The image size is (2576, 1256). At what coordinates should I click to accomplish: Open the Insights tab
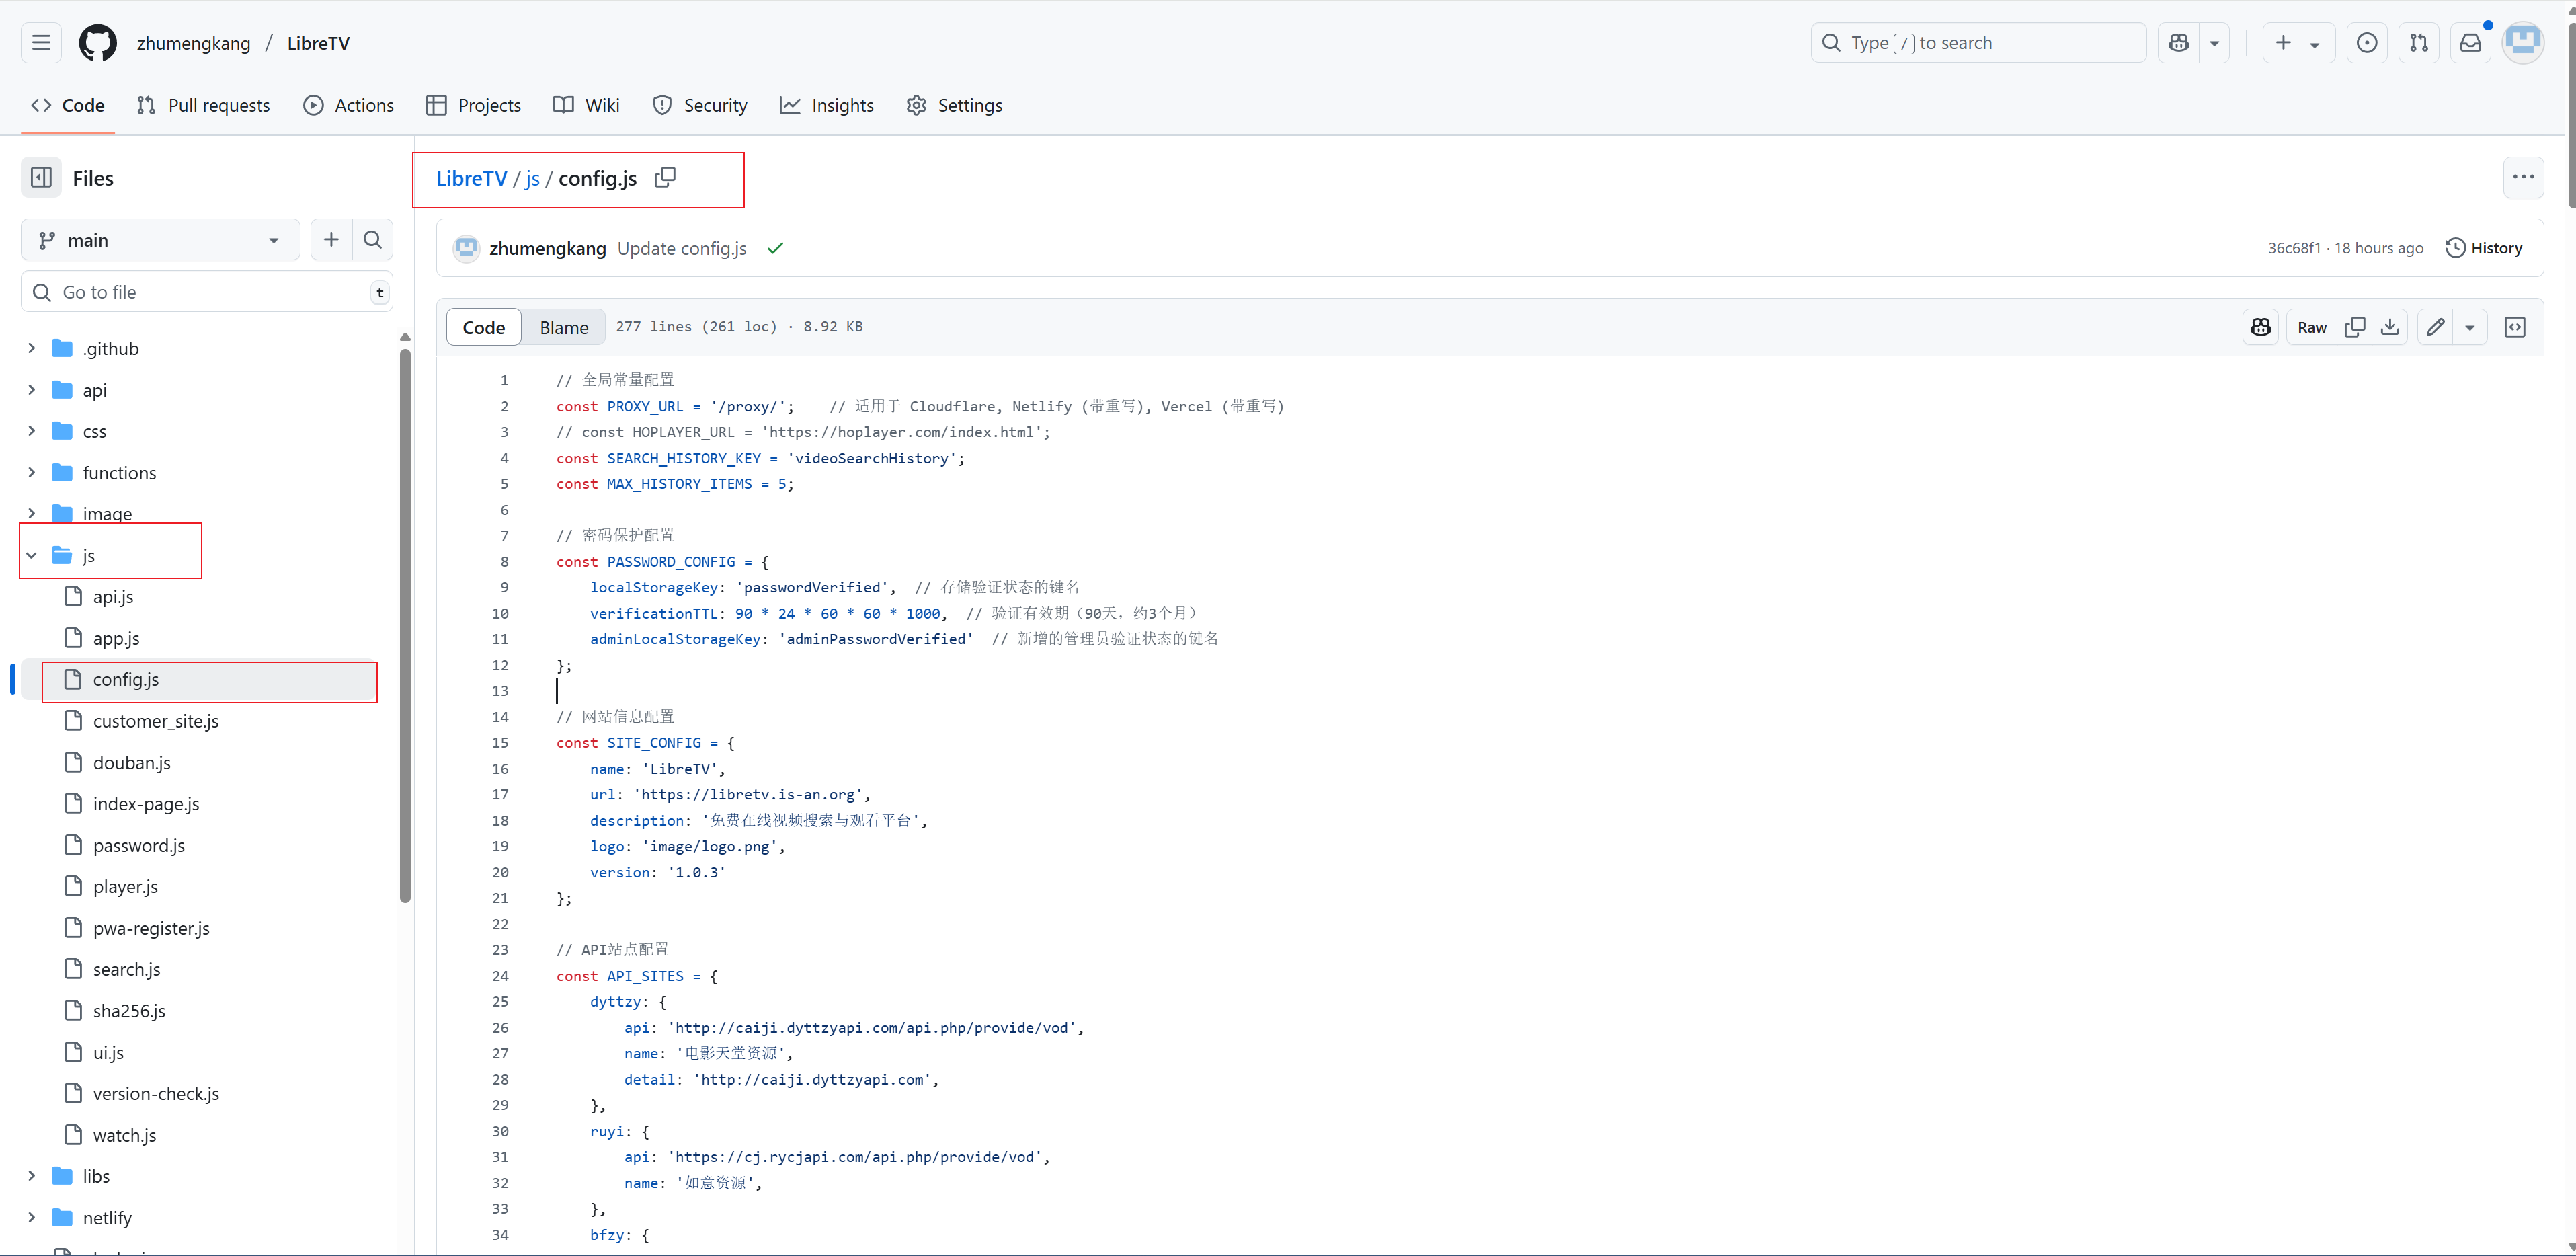click(x=827, y=105)
